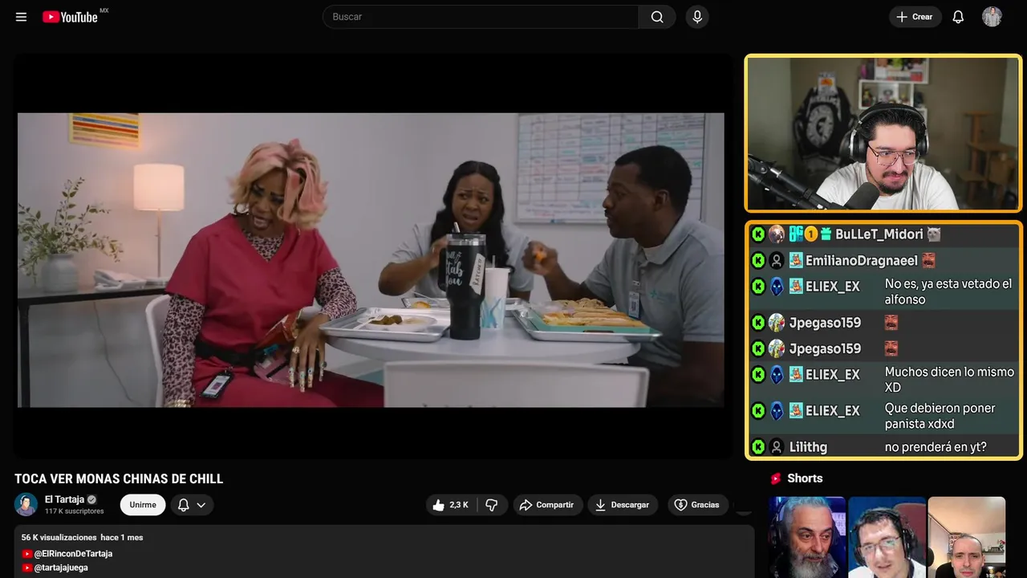The image size is (1027, 578).
Task: Click the Kick badge beside Lilithg
Action: coord(758,447)
